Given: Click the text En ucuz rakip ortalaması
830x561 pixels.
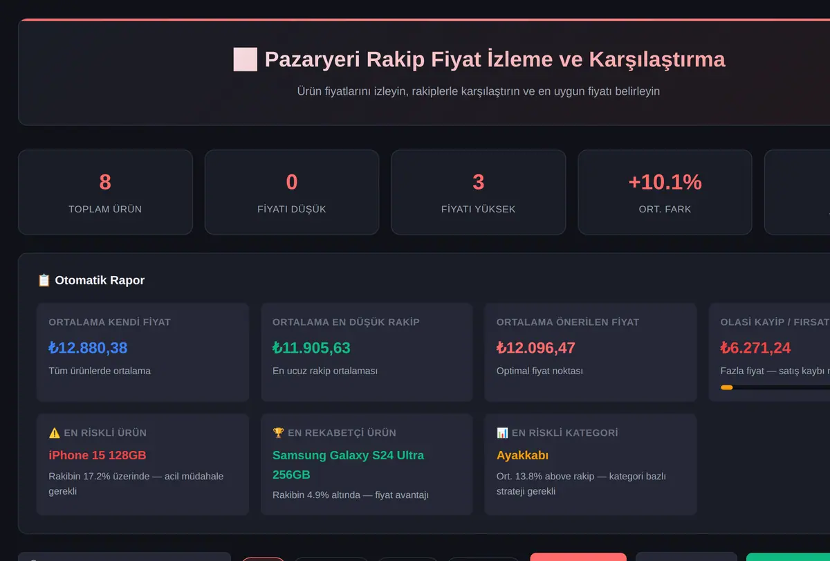Looking at the screenshot, I should pos(325,371).
